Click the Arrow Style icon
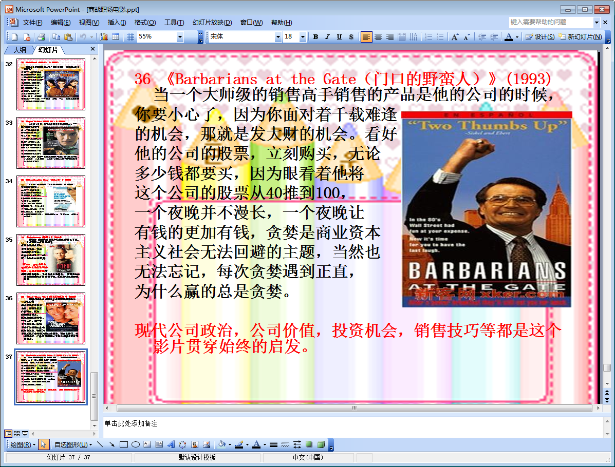The height and width of the screenshot is (467, 615). 297,444
